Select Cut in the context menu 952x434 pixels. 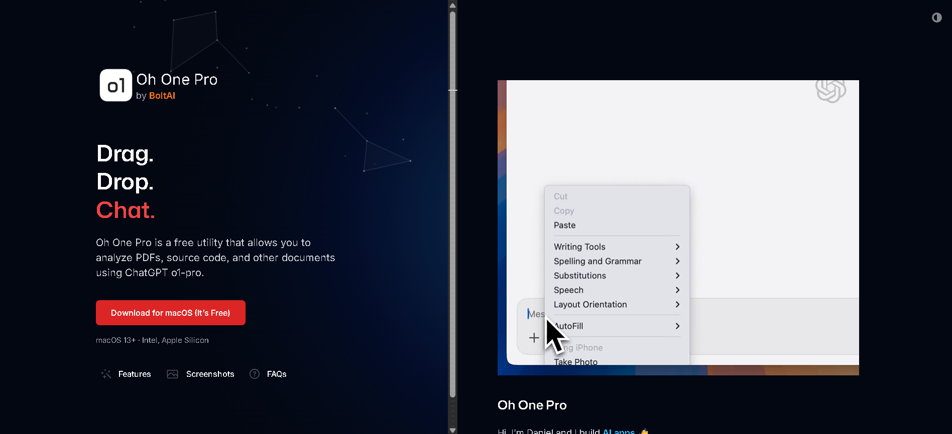[x=560, y=196]
